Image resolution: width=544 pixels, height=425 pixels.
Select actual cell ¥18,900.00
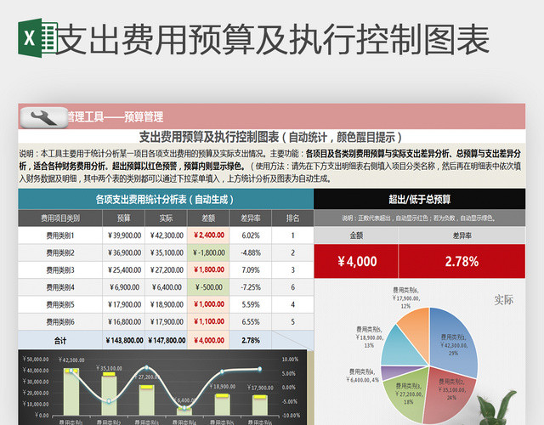[x=167, y=305]
